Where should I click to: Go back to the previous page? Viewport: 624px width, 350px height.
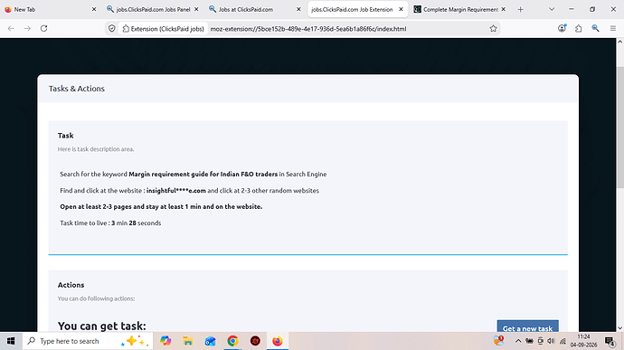pos(11,28)
